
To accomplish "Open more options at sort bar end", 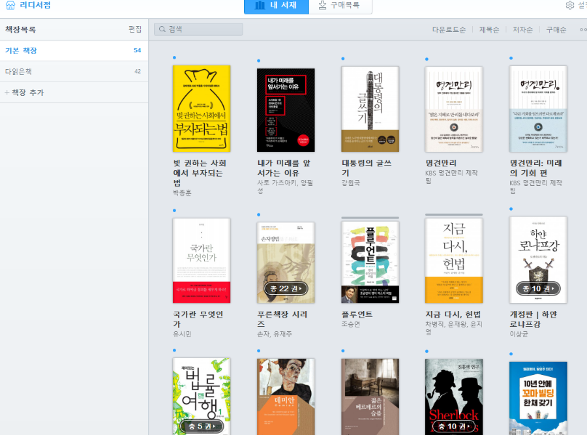I will point(582,30).
